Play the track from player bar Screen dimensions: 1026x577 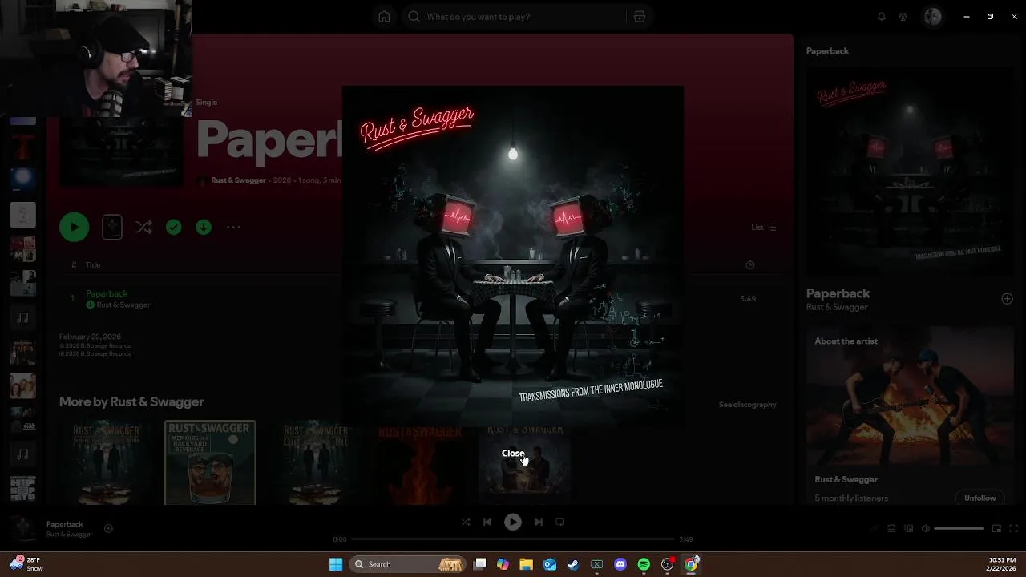pyautogui.click(x=513, y=522)
